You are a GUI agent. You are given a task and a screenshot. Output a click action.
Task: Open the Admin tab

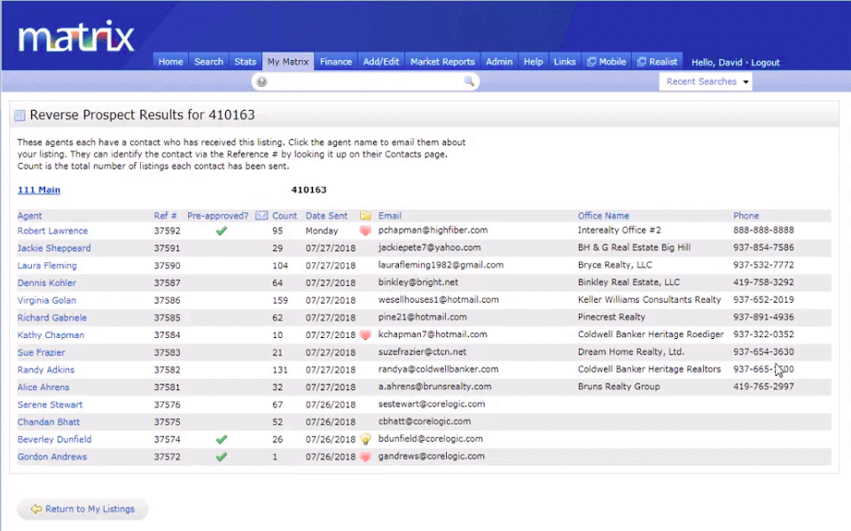click(499, 62)
